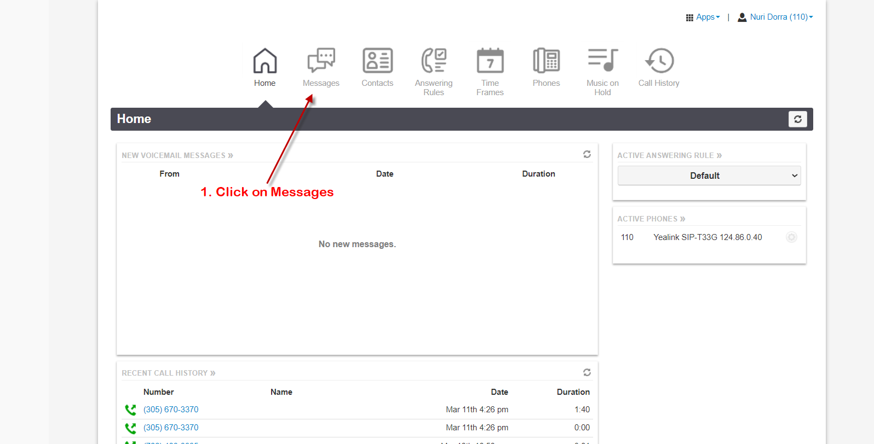This screenshot has width=874, height=444.
Task: Open the Default answering rule dropdown
Action: pyautogui.click(x=709, y=176)
